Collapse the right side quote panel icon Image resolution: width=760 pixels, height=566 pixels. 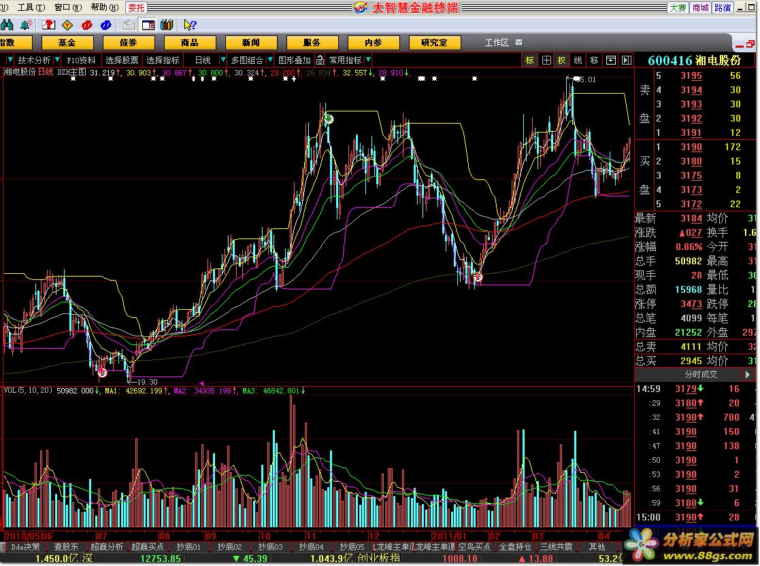(627, 60)
